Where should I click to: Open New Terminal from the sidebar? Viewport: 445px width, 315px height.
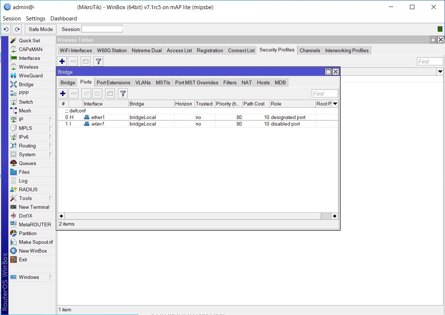[x=33, y=207]
